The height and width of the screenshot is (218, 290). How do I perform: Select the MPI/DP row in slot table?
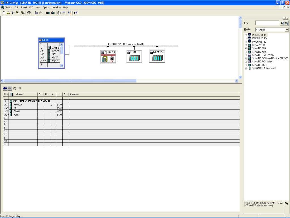[x=121, y=104]
